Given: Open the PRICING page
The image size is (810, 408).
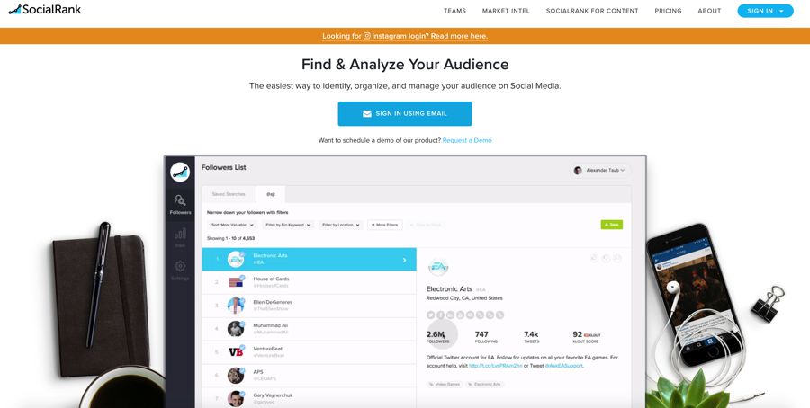Looking at the screenshot, I should (668, 11).
